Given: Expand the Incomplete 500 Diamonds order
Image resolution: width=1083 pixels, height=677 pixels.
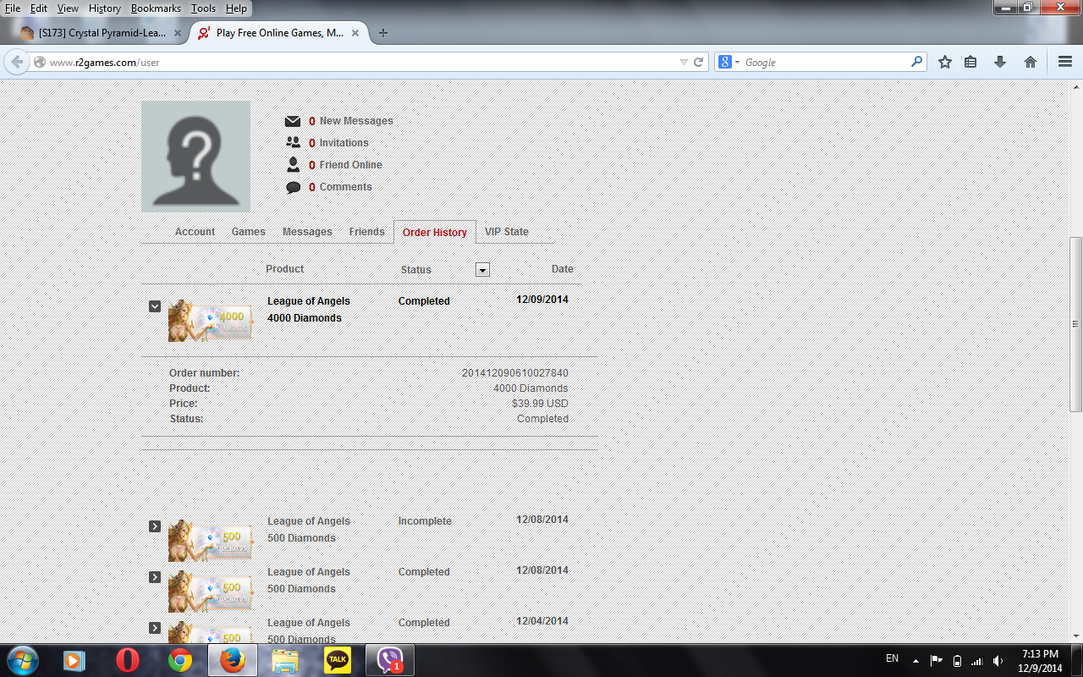Looking at the screenshot, I should (155, 526).
